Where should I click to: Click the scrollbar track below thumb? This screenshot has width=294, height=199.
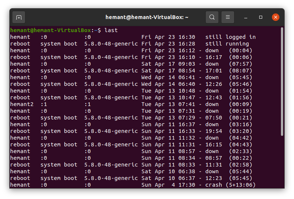(282, 162)
